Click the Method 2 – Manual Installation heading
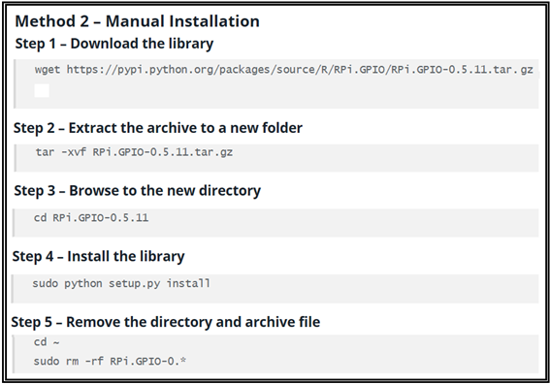Viewport: 550px width, 384px height. coord(137,21)
